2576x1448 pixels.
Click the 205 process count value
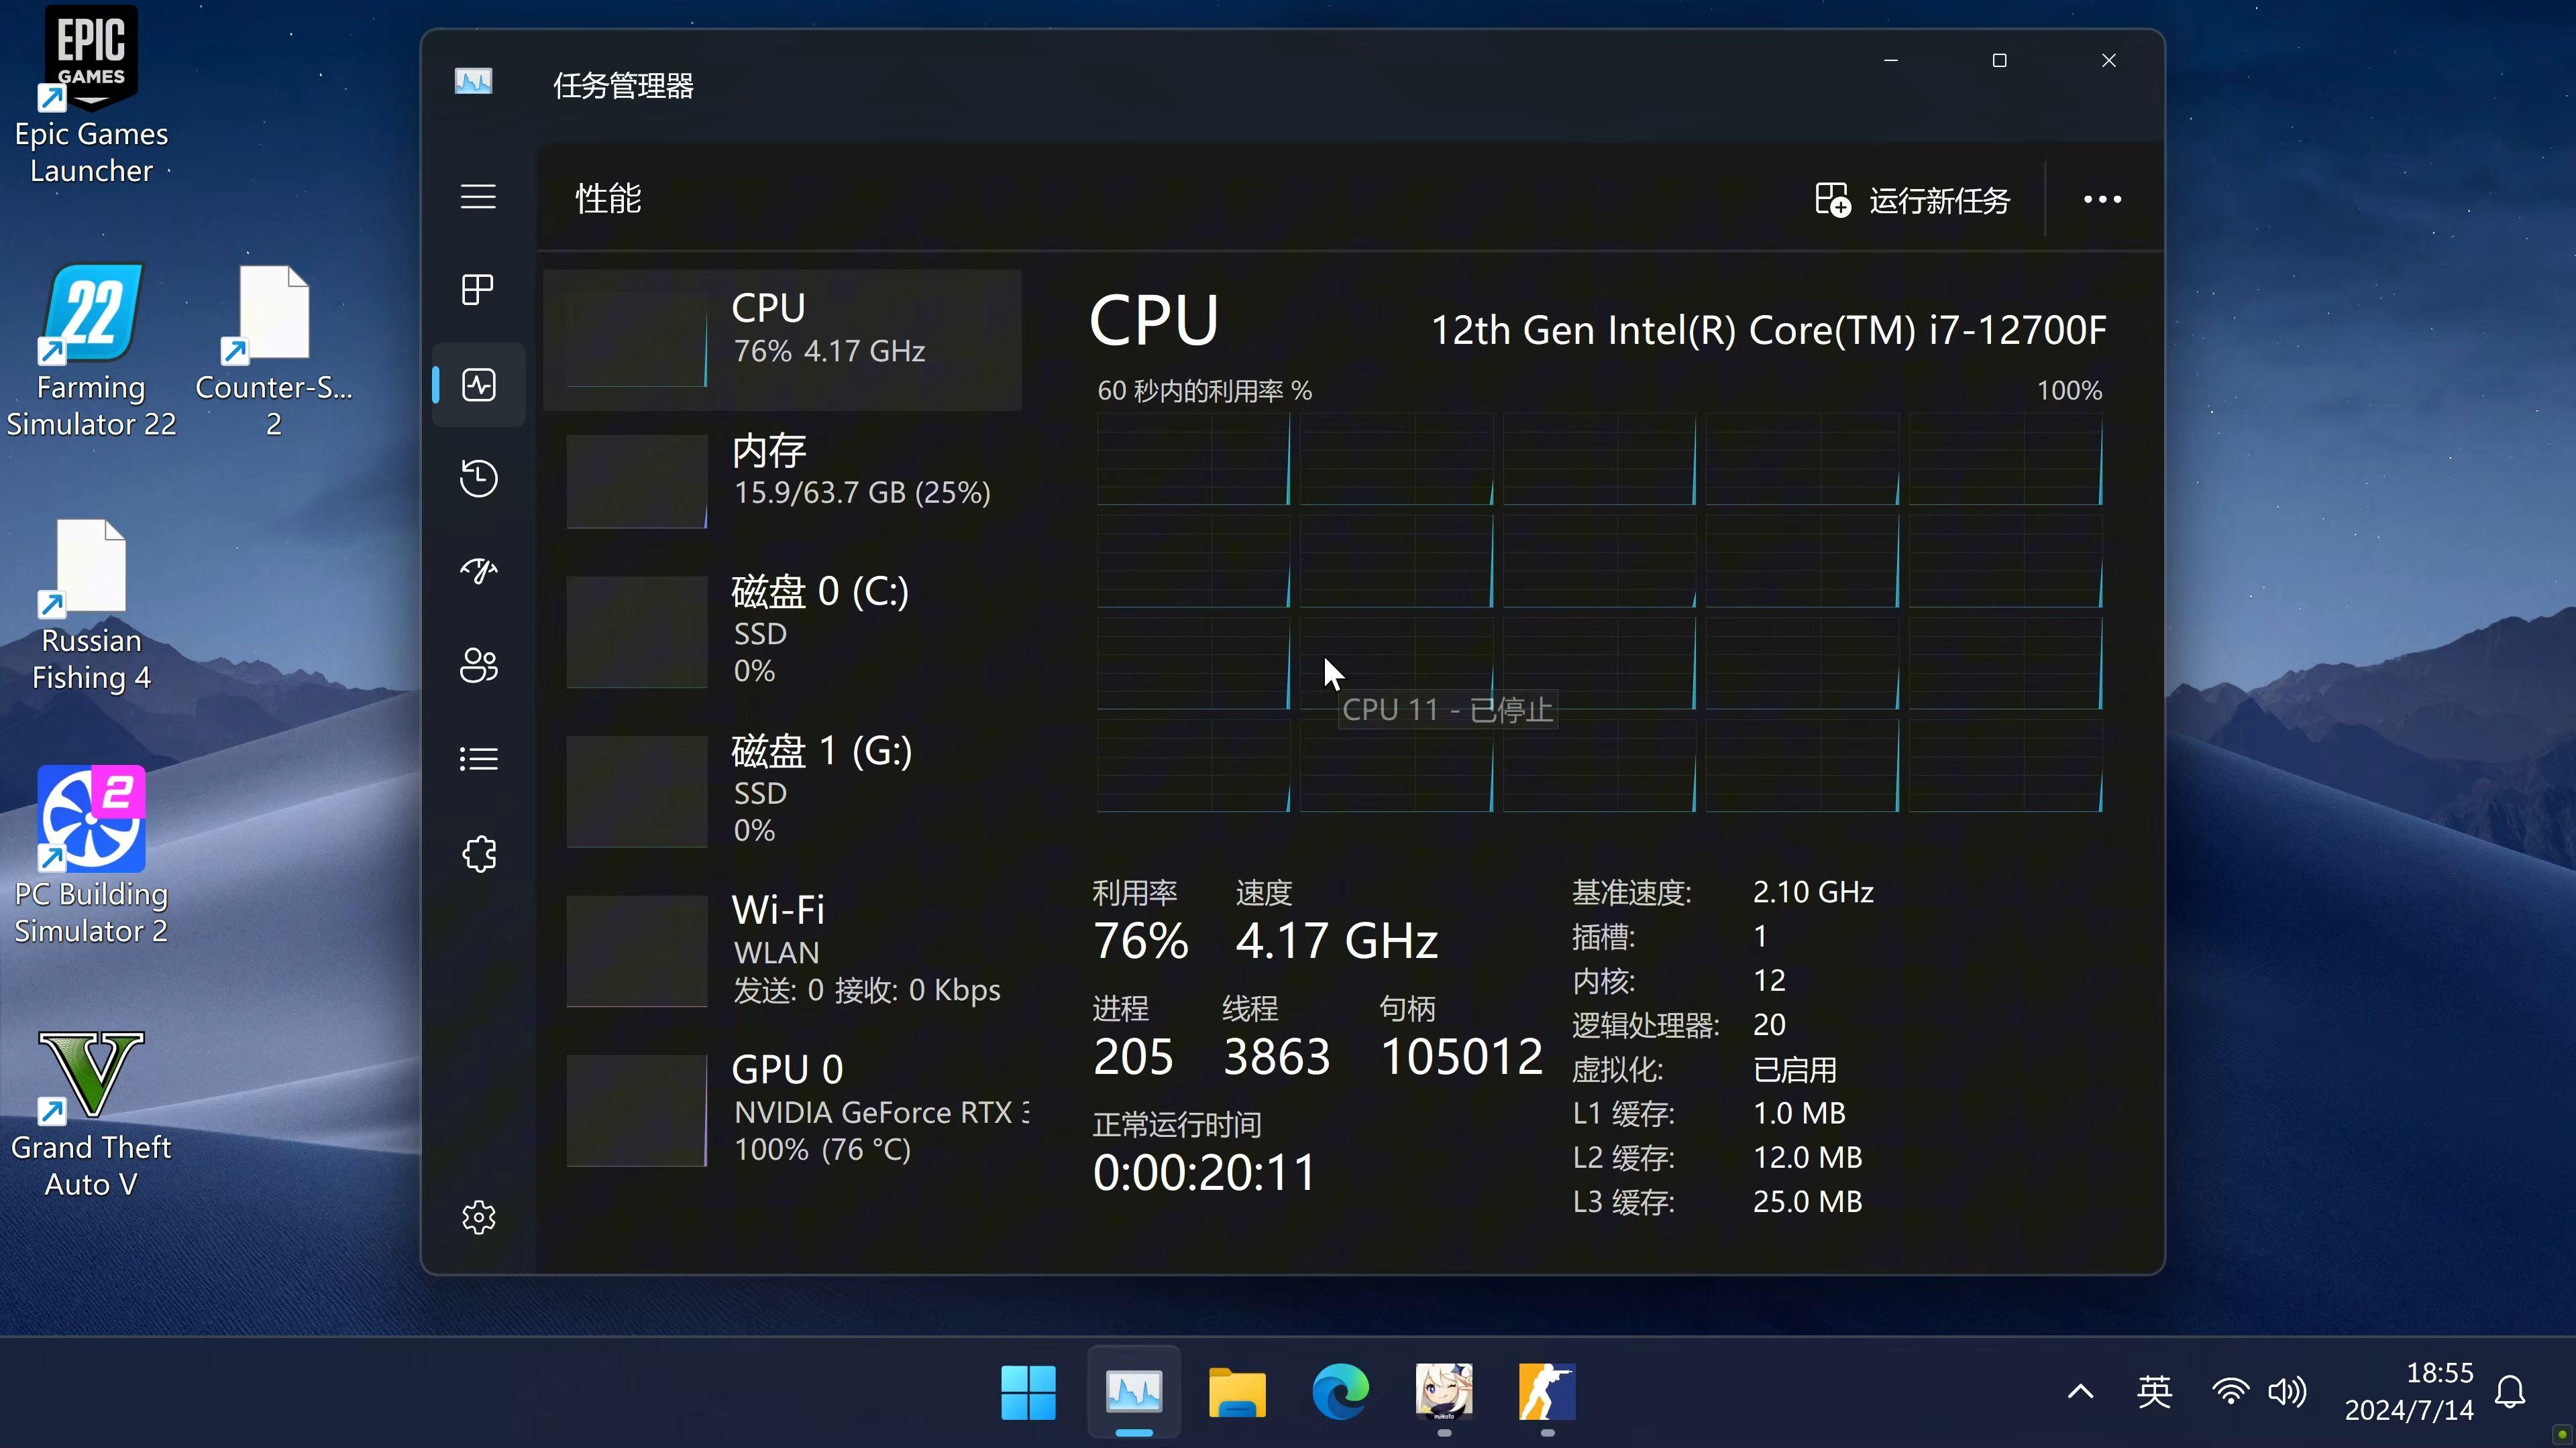(x=1133, y=1057)
